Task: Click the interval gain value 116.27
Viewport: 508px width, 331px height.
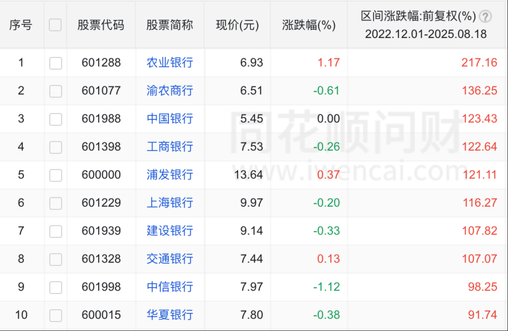Action: [479, 203]
